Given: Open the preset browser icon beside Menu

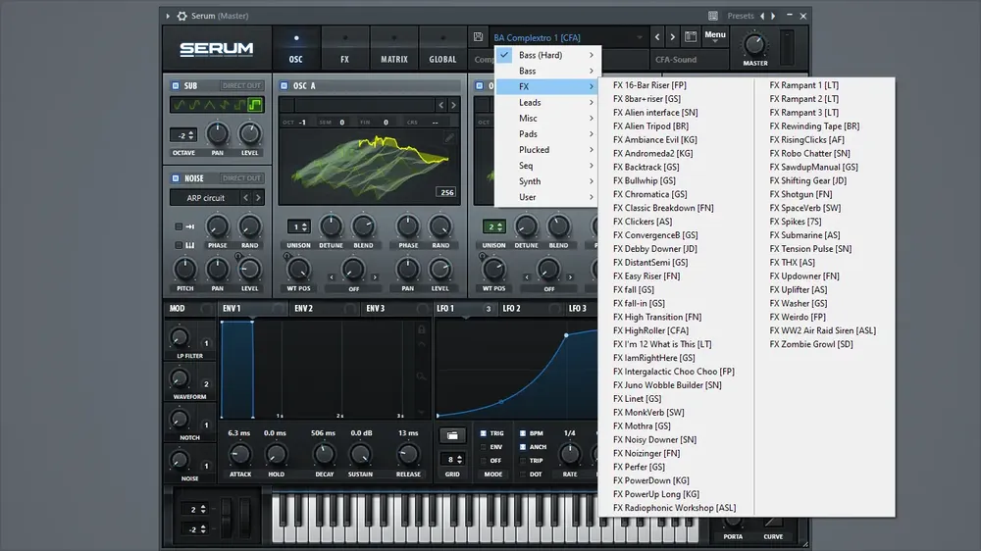Looking at the screenshot, I should tap(691, 37).
